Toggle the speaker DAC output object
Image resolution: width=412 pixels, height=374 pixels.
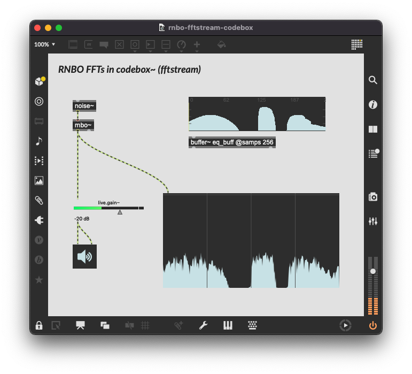pos(84,256)
